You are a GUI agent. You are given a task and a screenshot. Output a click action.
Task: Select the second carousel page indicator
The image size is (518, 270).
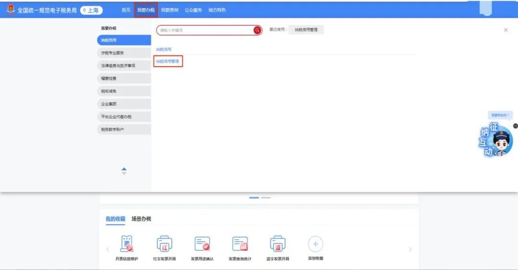tap(266, 198)
